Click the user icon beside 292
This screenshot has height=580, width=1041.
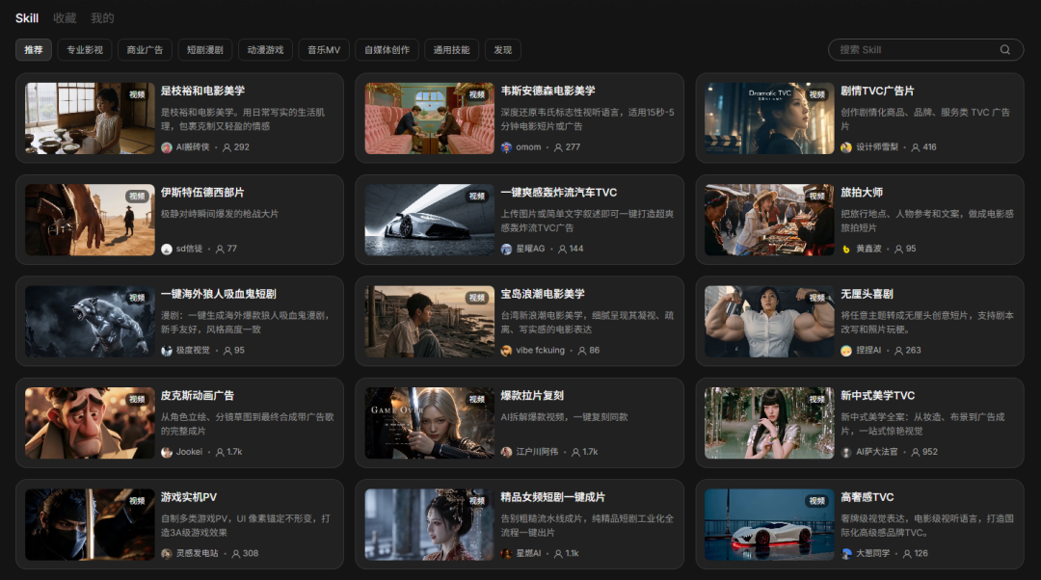click(x=227, y=147)
